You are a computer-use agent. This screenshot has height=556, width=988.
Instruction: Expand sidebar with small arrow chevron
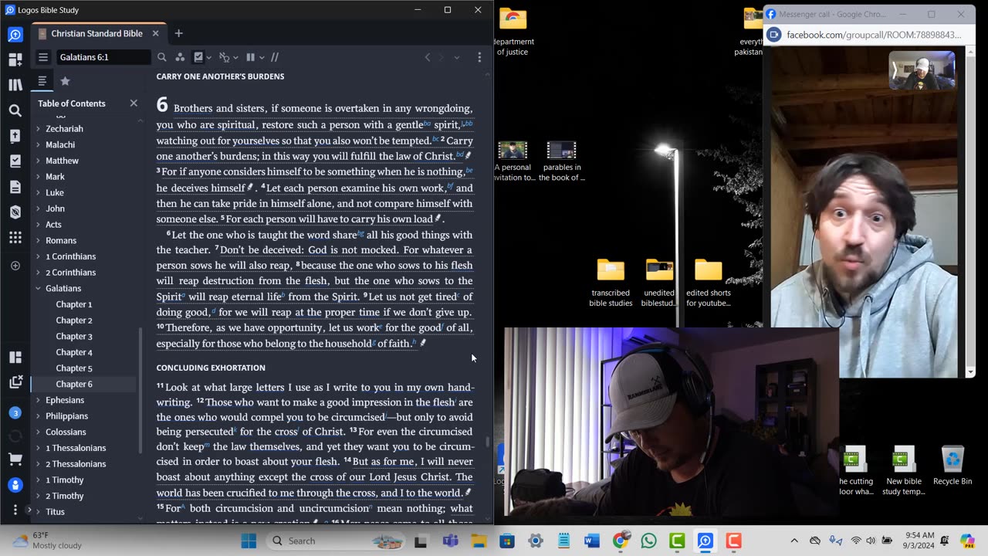point(29,510)
